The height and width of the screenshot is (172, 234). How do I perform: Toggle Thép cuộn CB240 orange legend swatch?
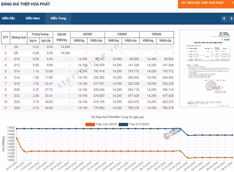tap(90, 124)
